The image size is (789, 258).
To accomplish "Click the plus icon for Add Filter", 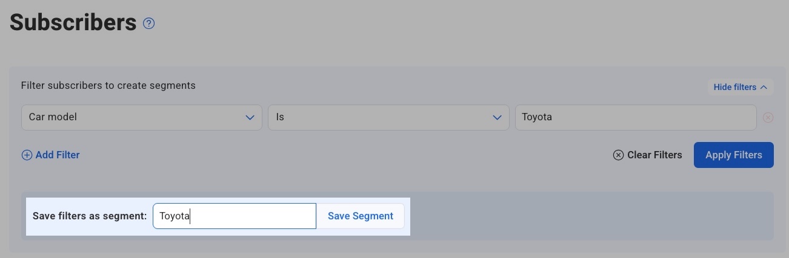I will [27, 155].
